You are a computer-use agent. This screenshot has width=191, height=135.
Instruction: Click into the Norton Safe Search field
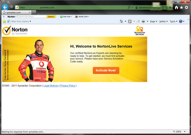32,17
